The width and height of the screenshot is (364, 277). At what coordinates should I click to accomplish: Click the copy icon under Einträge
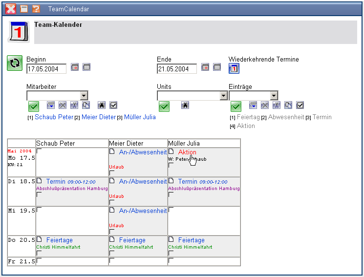288,105
